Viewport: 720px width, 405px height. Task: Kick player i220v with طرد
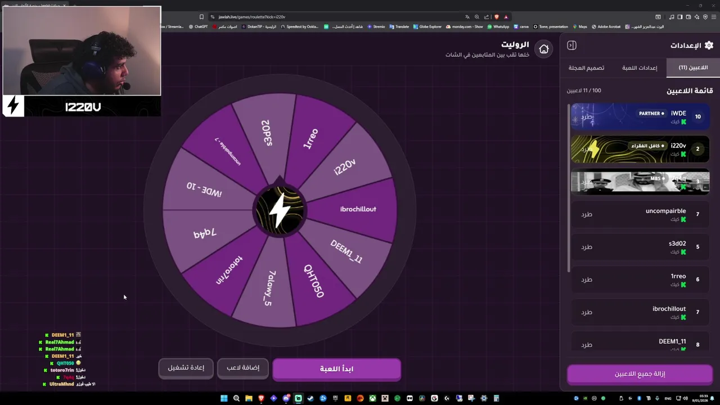tap(587, 149)
